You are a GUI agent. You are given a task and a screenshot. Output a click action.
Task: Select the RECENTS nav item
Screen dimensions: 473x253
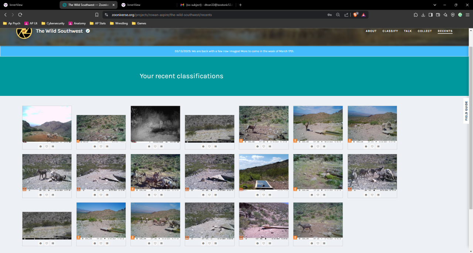point(445,31)
